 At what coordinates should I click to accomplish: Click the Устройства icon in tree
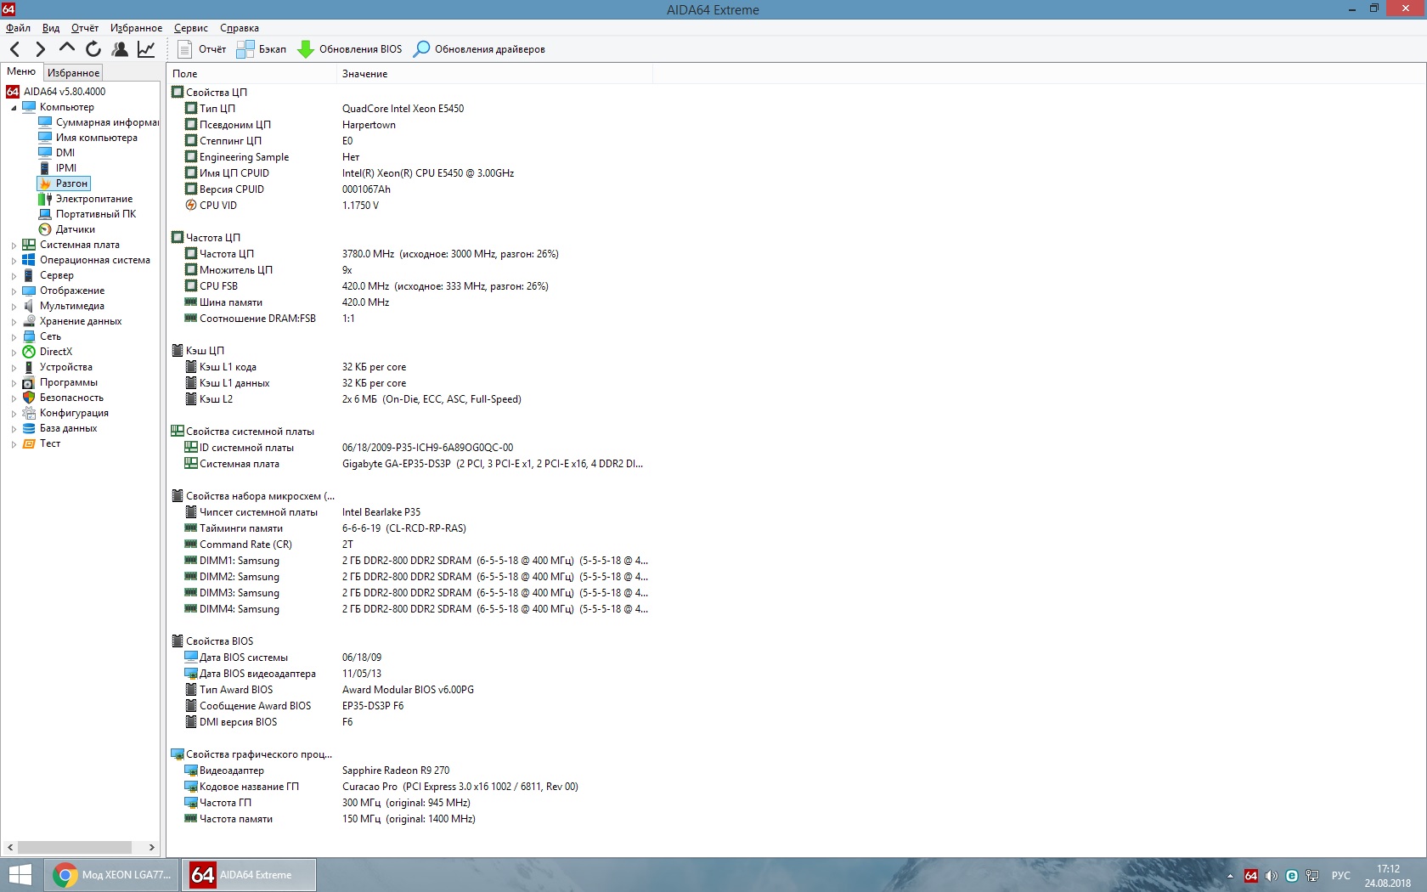pyautogui.click(x=29, y=367)
